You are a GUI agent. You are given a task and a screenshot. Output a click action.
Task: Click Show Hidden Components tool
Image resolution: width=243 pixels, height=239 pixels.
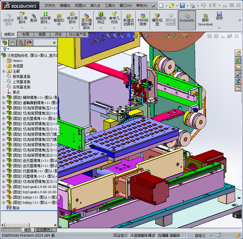(x=87, y=21)
